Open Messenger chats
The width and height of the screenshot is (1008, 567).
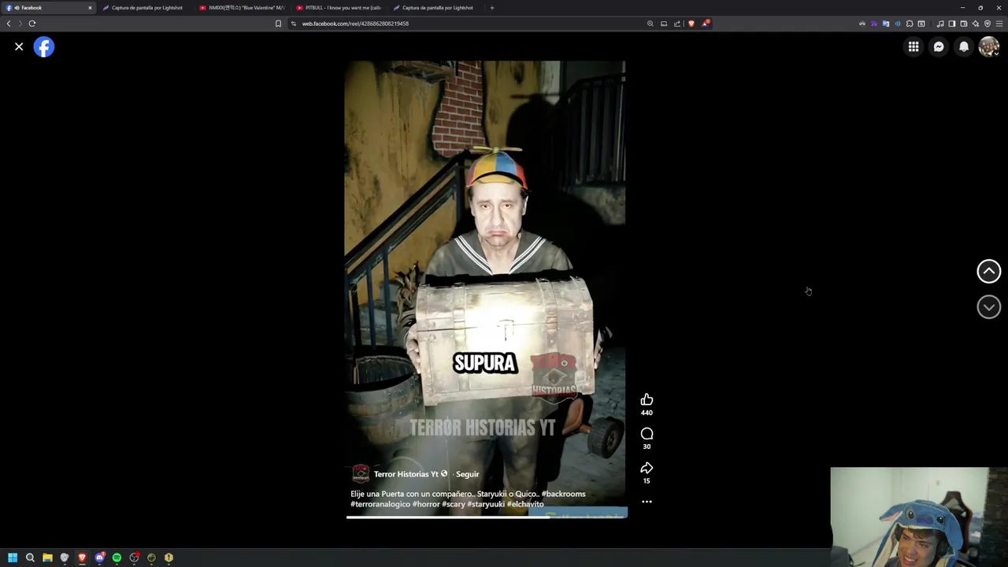[x=939, y=47]
